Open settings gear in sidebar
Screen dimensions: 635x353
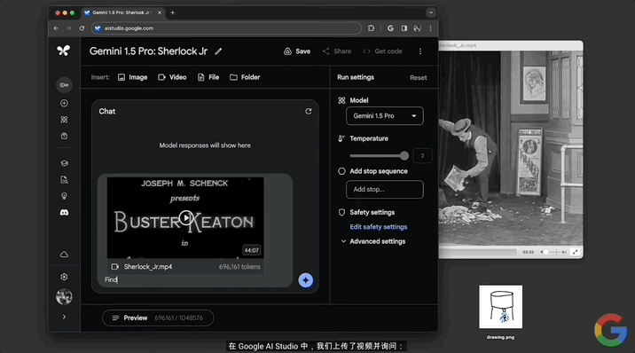[x=64, y=277]
